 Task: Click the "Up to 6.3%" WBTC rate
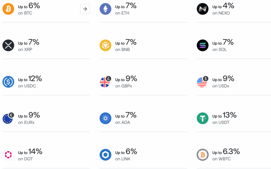[x=226, y=152]
